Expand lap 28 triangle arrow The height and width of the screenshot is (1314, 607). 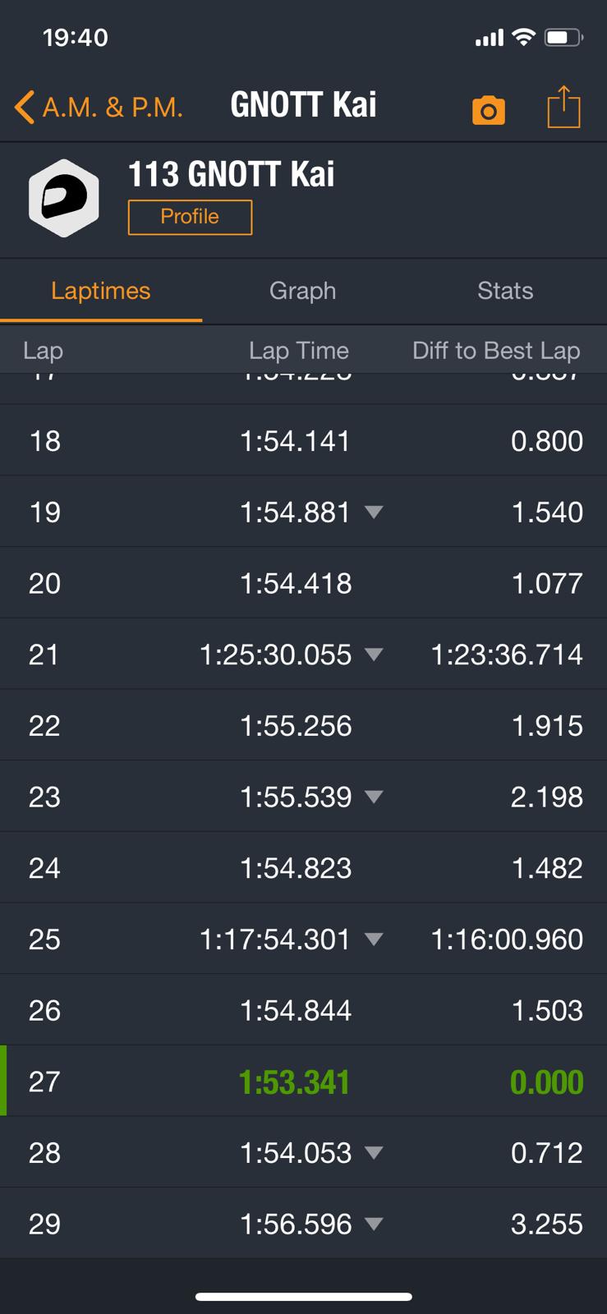click(374, 1152)
